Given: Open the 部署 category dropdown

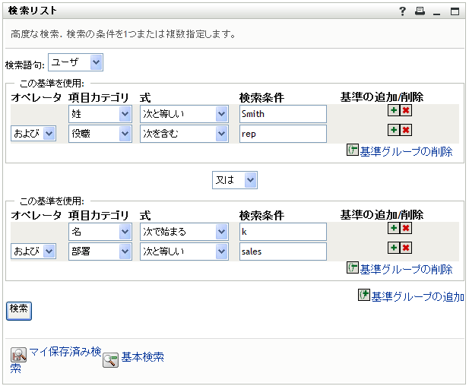Looking at the screenshot, I should click(x=100, y=252).
